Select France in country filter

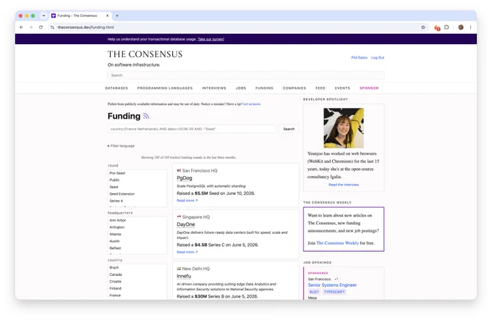[x=115, y=295]
